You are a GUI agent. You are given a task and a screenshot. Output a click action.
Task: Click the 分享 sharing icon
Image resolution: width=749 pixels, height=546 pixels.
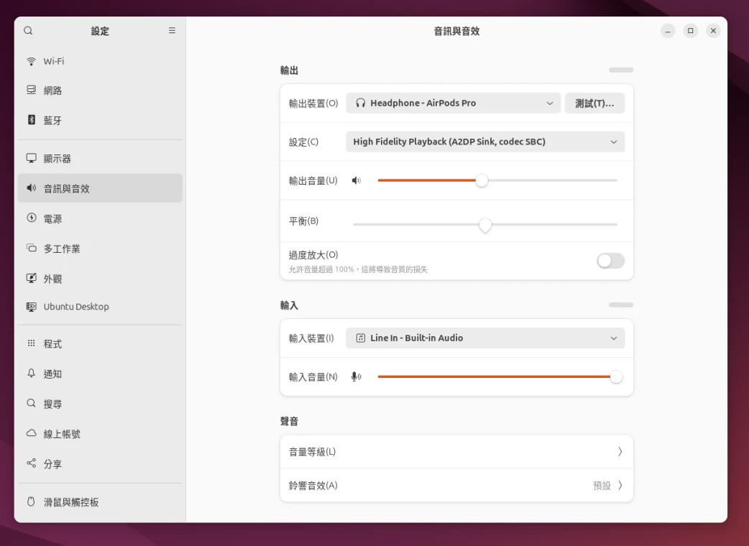tap(31, 464)
